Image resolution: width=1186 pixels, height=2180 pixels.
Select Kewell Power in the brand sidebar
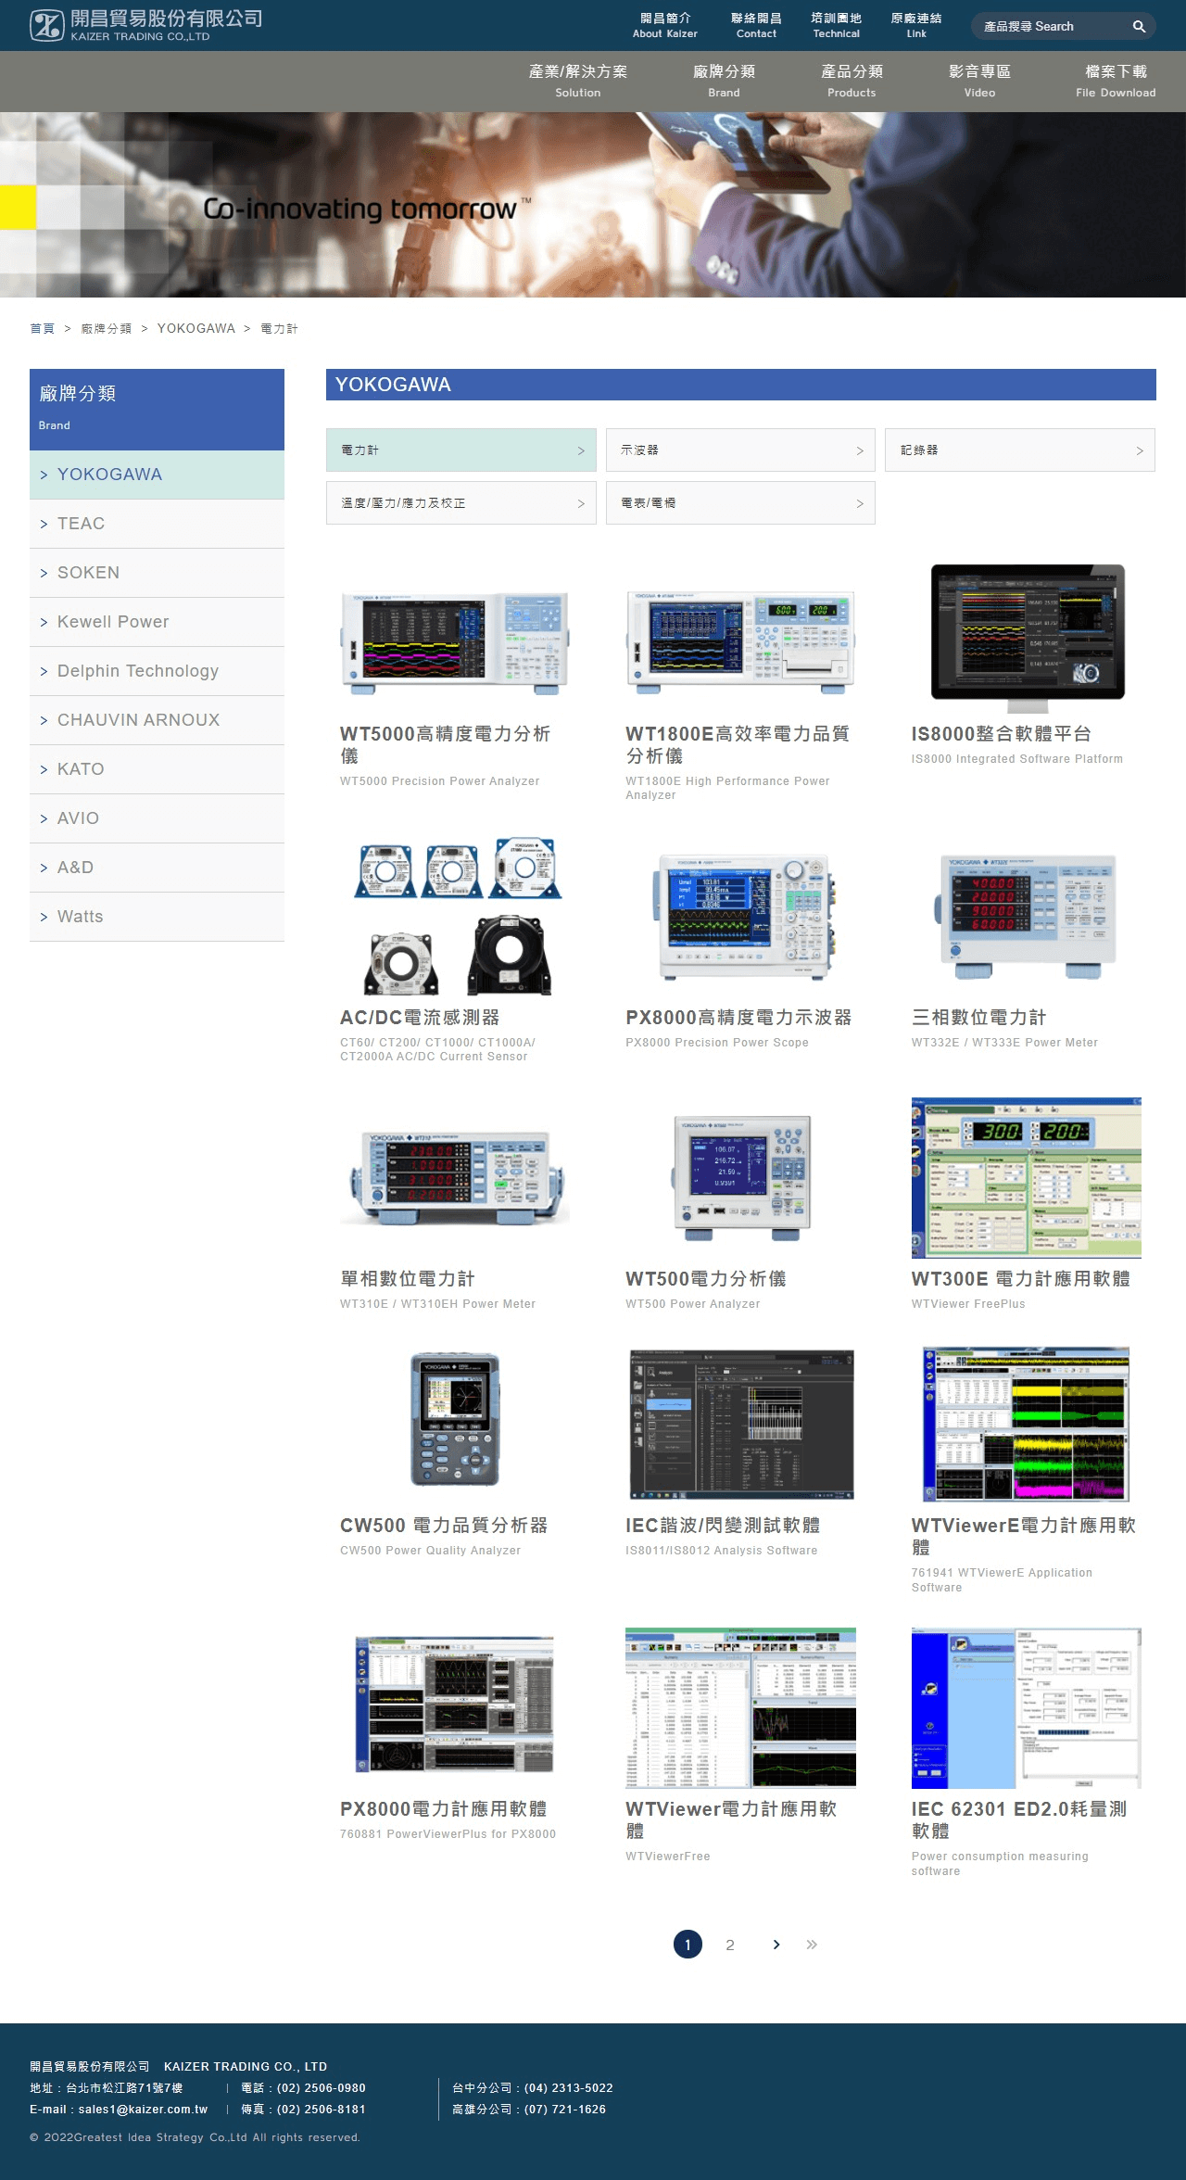click(157, 622)
